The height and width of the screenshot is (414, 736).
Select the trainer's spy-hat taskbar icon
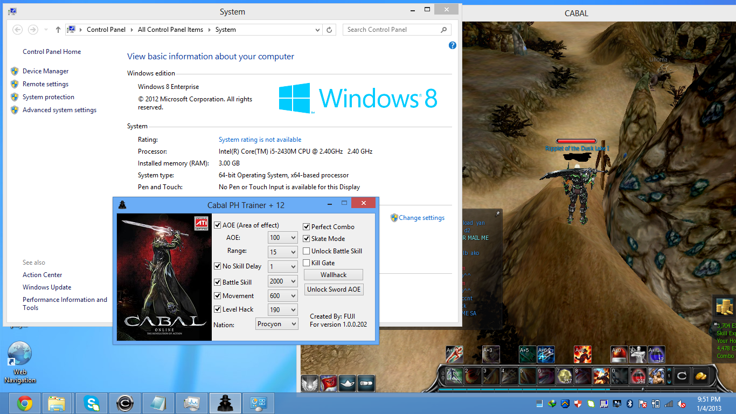(225, 403)
